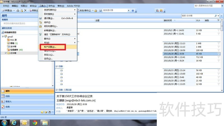224x126 pixels.
Task: Open the 发送和接收(E) submenu
Action: (x=58, y=10)
